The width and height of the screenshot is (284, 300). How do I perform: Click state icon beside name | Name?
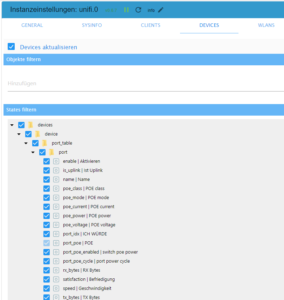(x=56, y=180)
